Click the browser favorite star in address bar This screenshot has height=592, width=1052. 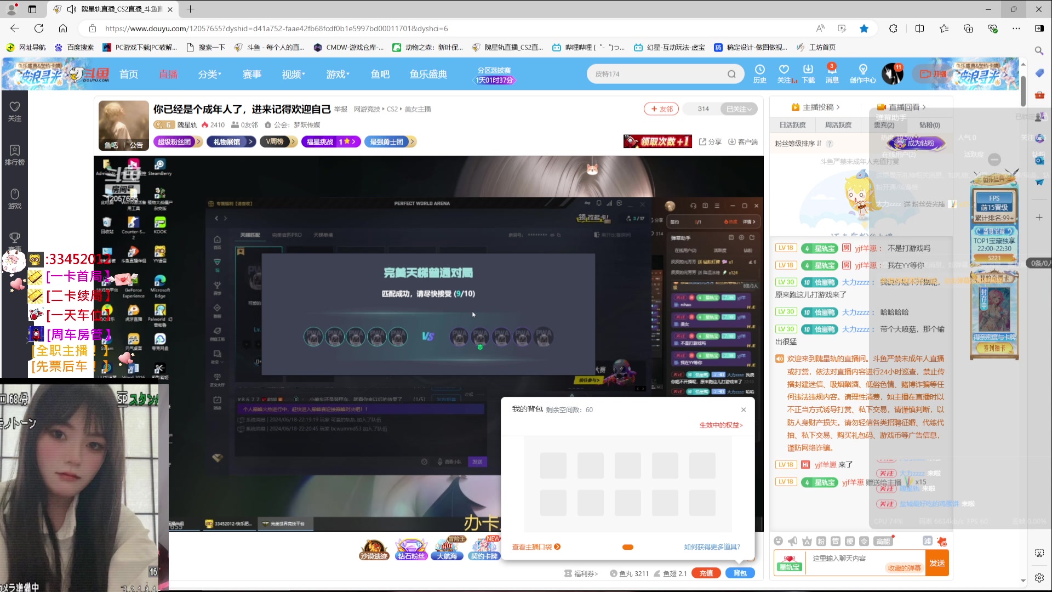[x=864, y=29]
